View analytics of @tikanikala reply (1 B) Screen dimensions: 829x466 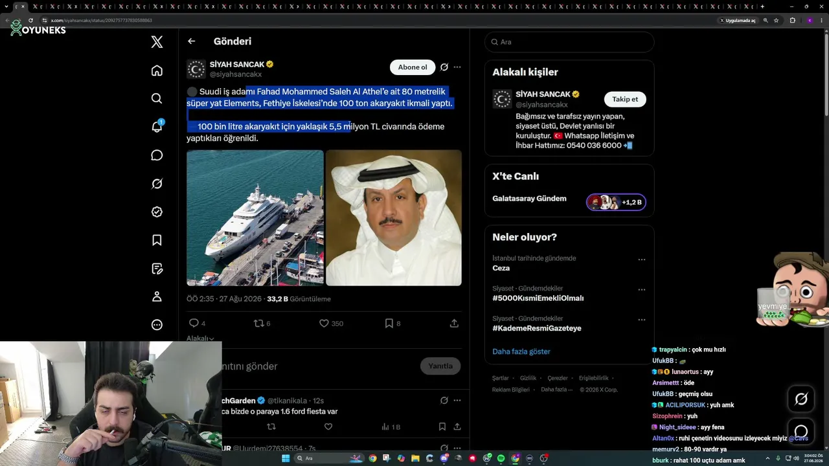391,427
